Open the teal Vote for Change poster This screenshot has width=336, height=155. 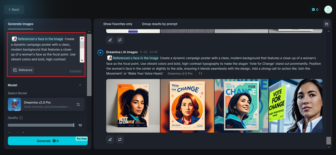[241, 106]
